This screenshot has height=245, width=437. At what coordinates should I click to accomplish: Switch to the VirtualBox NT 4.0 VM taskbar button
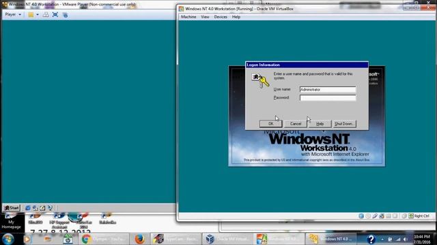(279, 239)
